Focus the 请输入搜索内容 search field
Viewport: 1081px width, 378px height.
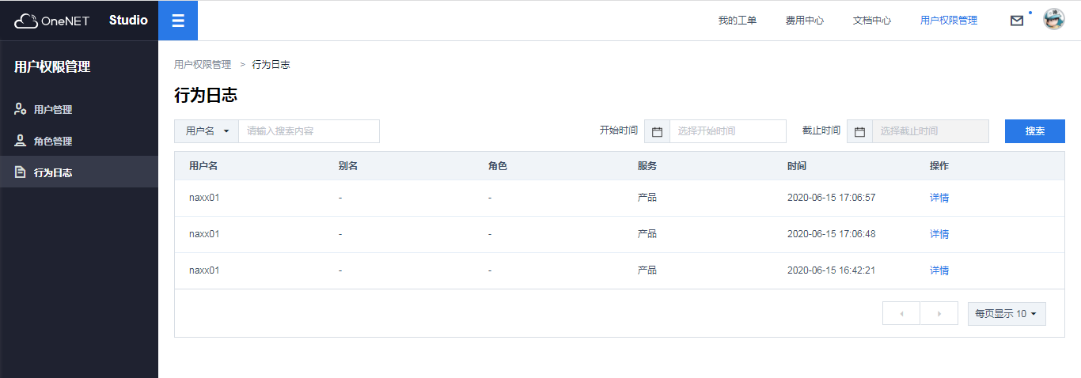click(309, 131)
